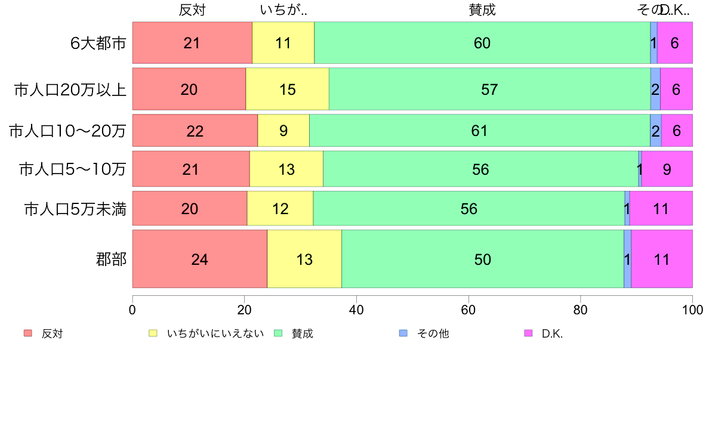
Task: Click the 賛成 column header above the bars
Action: [482, 10]
